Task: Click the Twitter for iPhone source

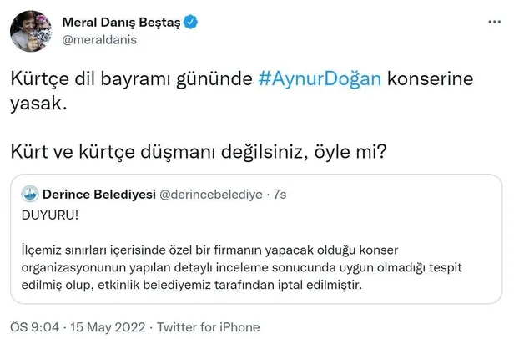Action: pyautogui.click(x=210, y=327)
